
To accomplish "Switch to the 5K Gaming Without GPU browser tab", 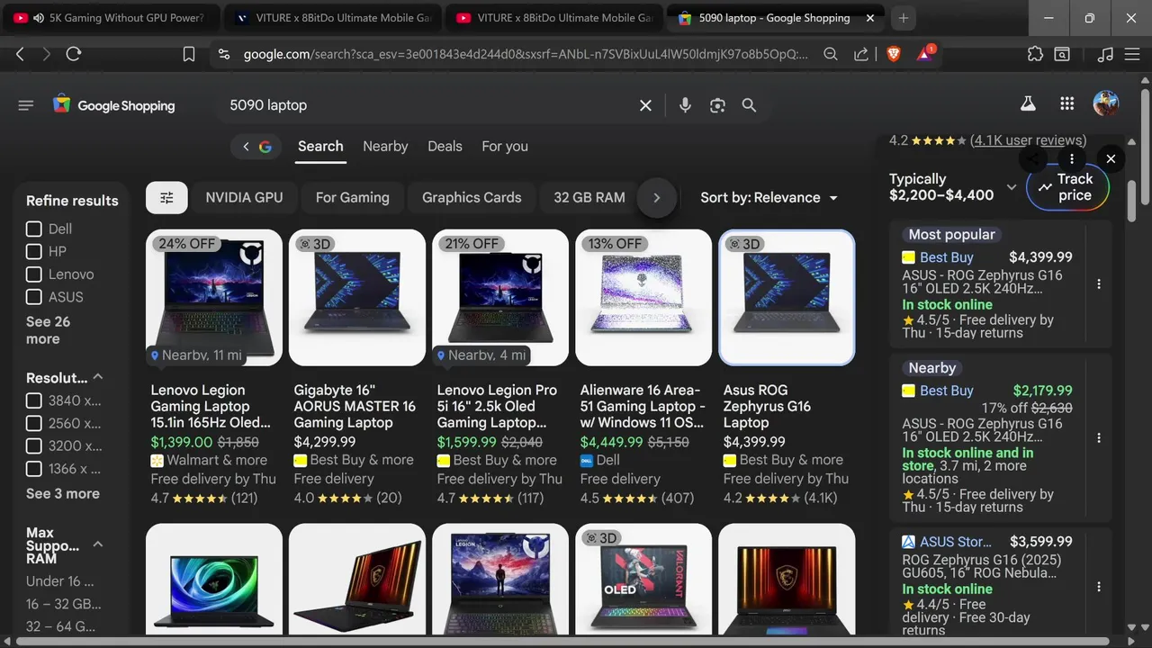I will tap(112, 18).
